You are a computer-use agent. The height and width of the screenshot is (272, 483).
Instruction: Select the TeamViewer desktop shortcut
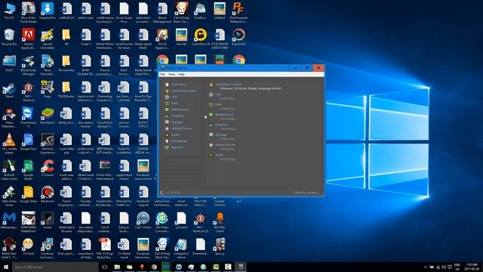tap(29, 117)
